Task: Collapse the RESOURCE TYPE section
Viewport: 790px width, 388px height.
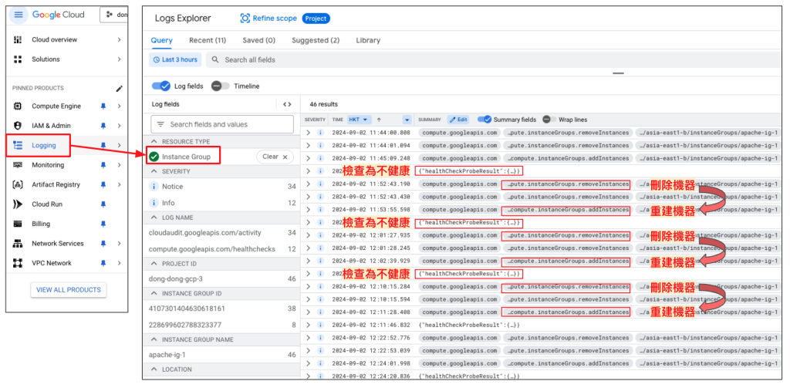Action: click(154, 142)
